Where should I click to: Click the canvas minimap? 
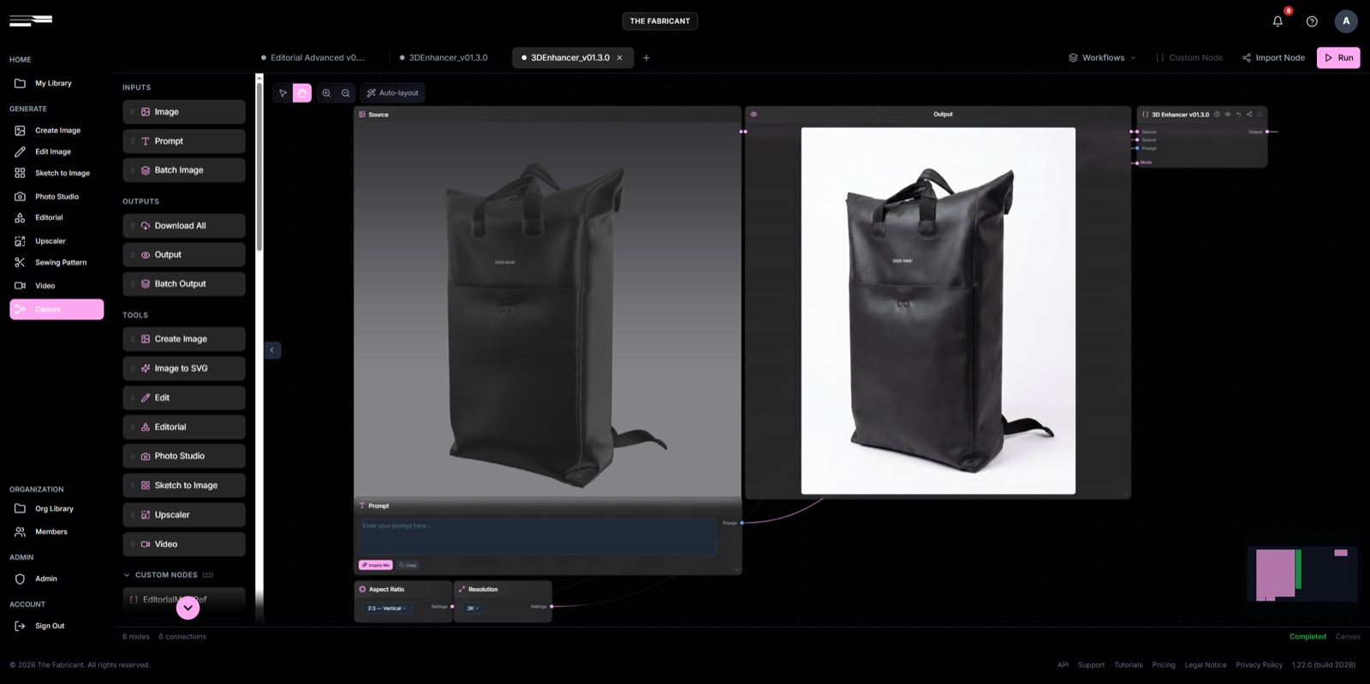pyautogui.click(x=1302, y=574)
